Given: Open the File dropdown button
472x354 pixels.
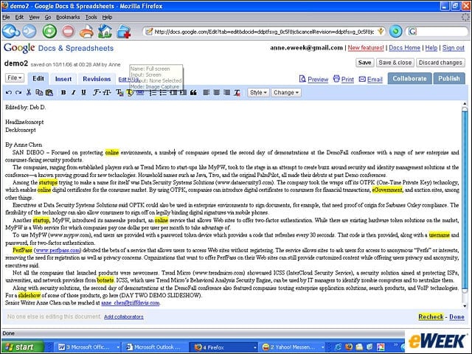Looking at the screenshot, I should 15,78.
